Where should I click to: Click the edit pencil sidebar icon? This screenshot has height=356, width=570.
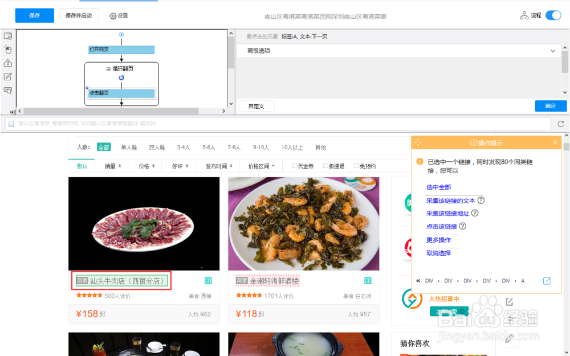tap(8, 77)
